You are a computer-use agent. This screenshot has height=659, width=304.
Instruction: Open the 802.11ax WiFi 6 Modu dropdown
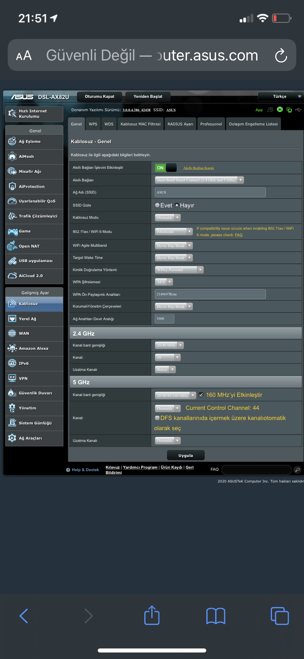pos(174,231)
